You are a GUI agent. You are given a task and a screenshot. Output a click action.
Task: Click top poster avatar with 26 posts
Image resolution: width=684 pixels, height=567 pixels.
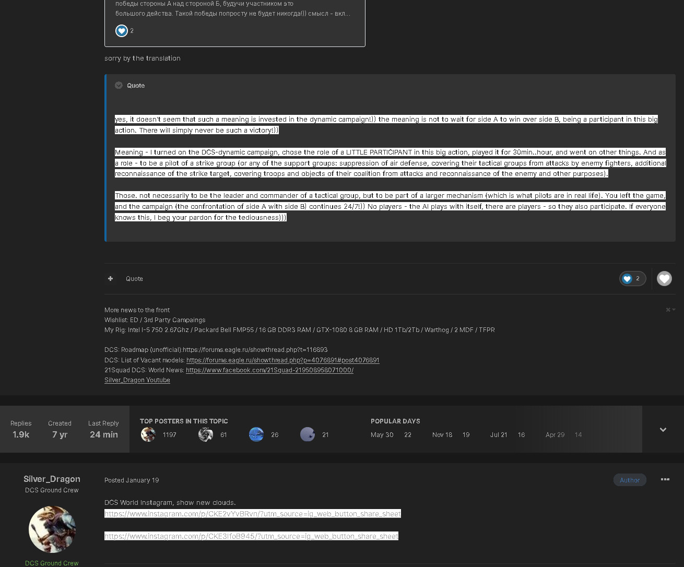coord(256,434)
